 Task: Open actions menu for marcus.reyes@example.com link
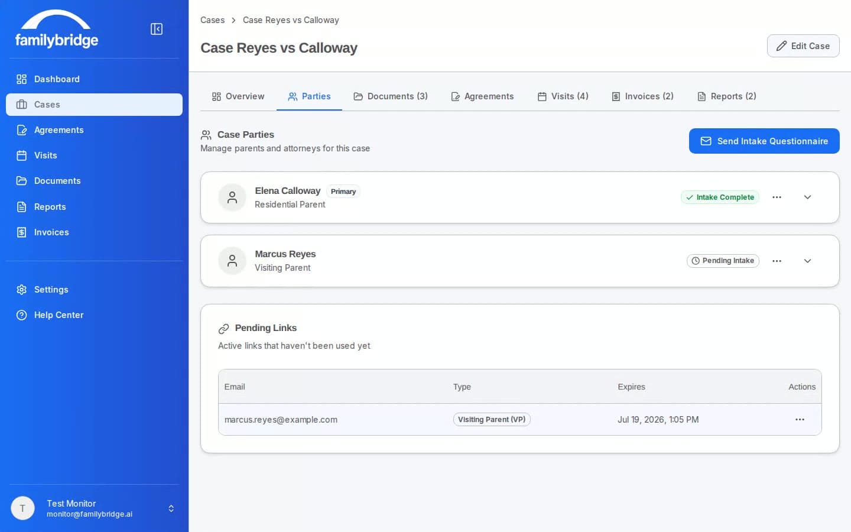(x=800, y=420)
